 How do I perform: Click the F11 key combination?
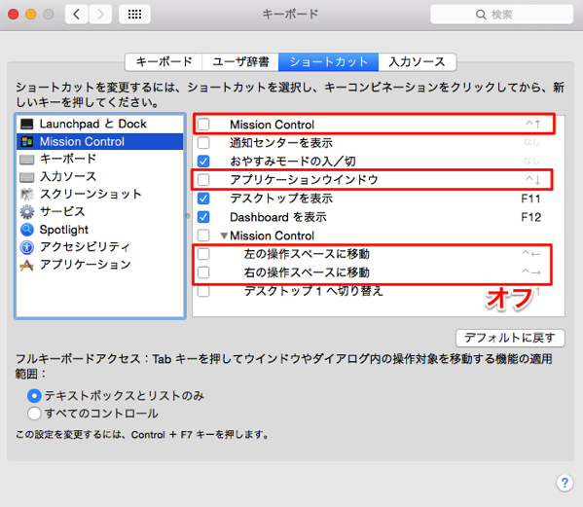pos(530,199)
